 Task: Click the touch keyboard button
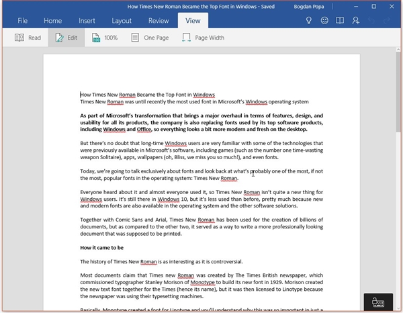point(378,302)
